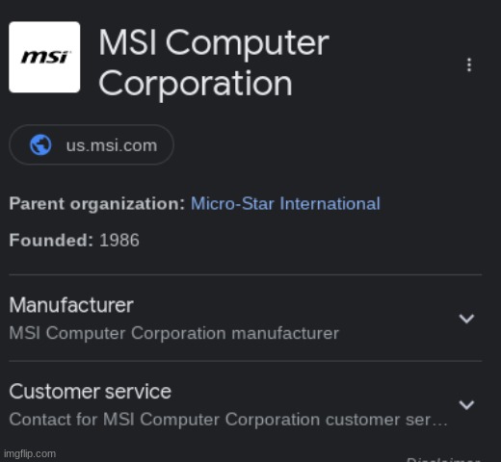
Task: Select the Customer service heading
Action: [91, 392]
